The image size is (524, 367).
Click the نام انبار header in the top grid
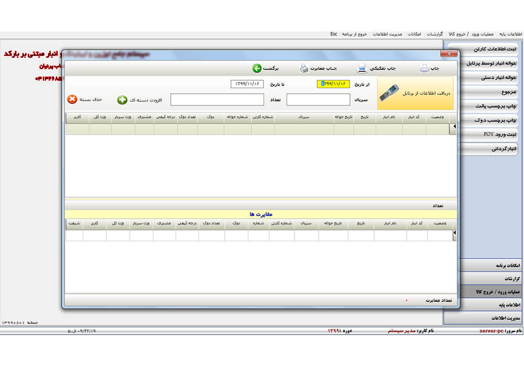point(389,117)
